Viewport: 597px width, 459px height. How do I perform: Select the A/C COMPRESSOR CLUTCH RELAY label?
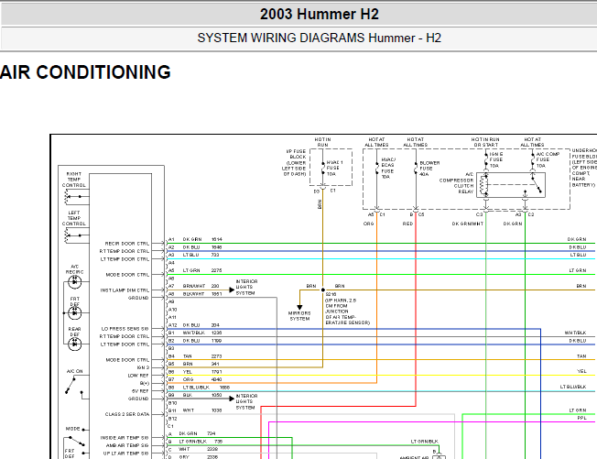coord(457,183)
